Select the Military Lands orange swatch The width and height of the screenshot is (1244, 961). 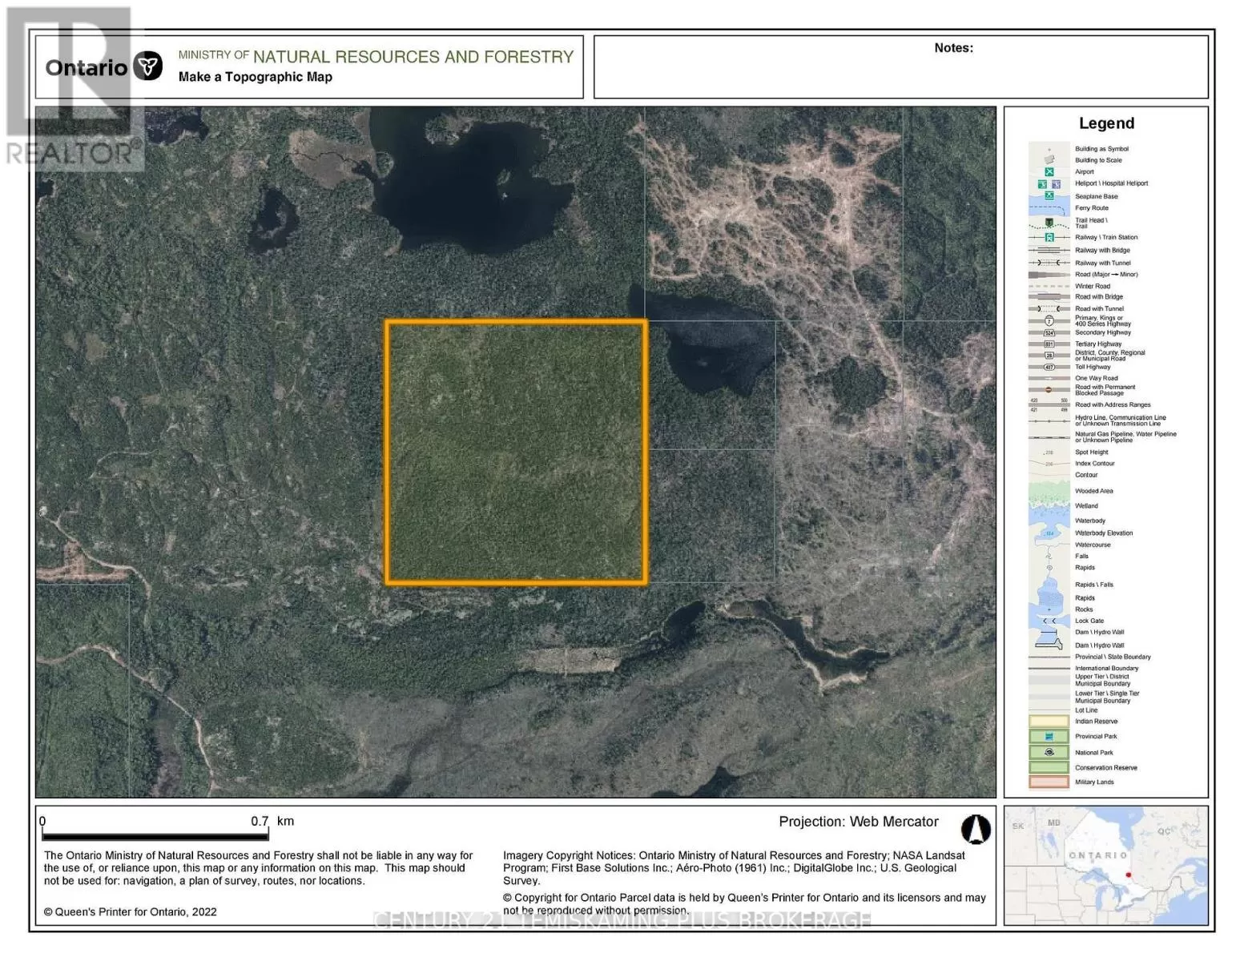pos(1049,782)
